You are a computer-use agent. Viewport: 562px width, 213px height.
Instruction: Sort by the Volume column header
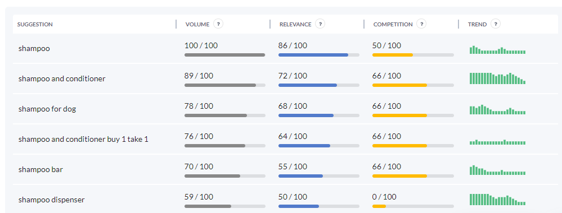pyautogui.click(x=197, y=24)
